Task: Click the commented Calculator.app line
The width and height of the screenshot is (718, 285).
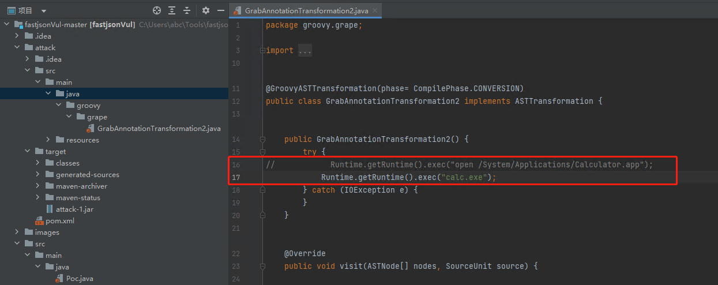Action: point(460,164)
